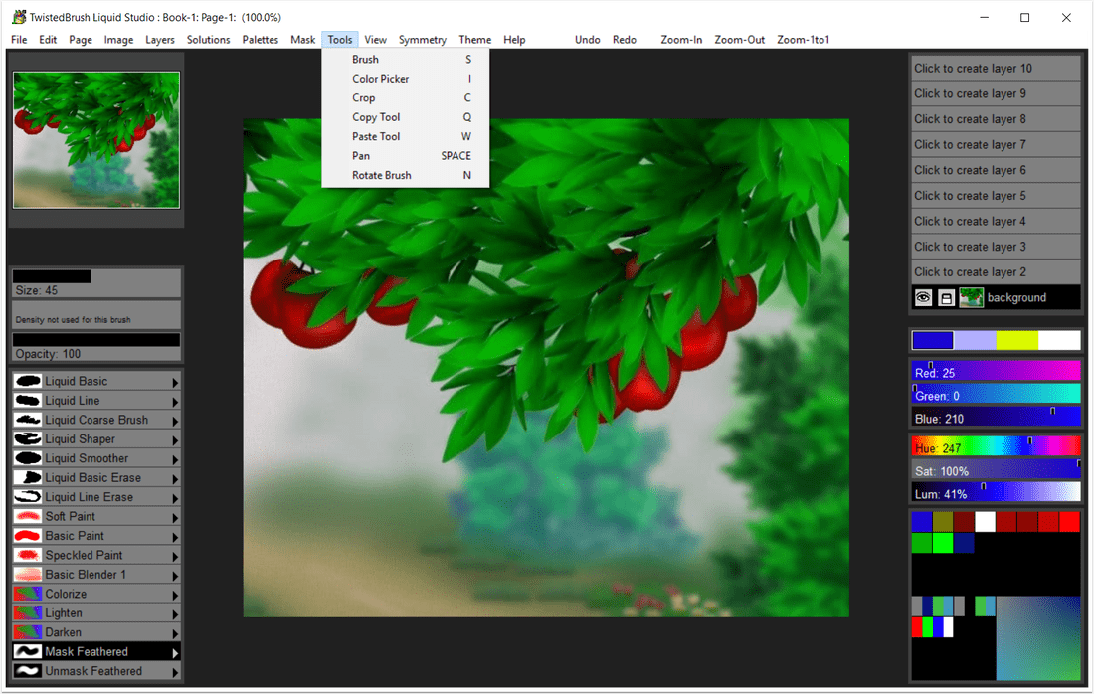The height and width of the screenshot is (694, 1094).
Task: Click to create layer 10
Action: point(996,69)
